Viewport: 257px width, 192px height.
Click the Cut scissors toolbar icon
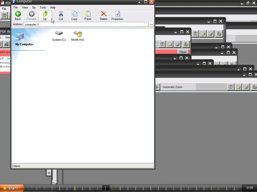tap(61, 16)
